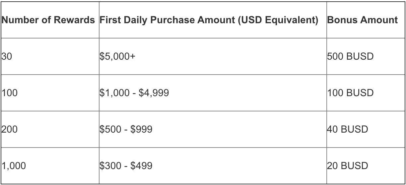Select the 40 BUSD bonus cell
The width and height of the screenshot is (406, 185).
[366, 129]
